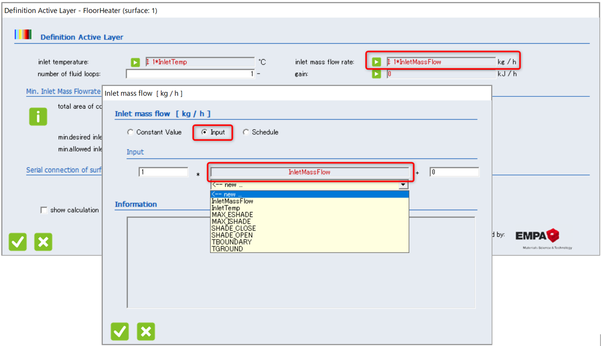Click color bar icon near Definition Active Layer
The width and height of the screenshot is (601, 346).
[23, 34]
